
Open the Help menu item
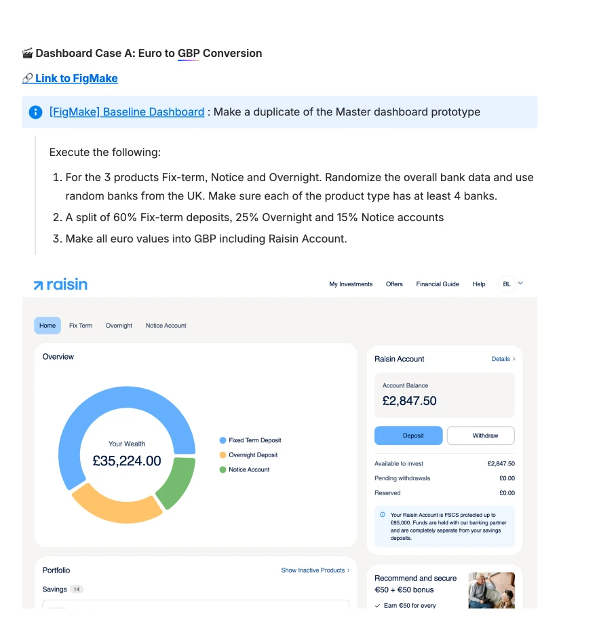tap(479, 284)
